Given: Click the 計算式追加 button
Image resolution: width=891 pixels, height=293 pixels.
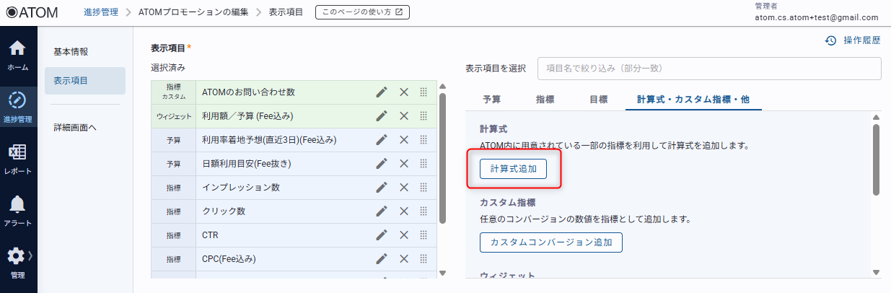Looking at the screenshot, I should pyautogui.click(x=513, y=169).
